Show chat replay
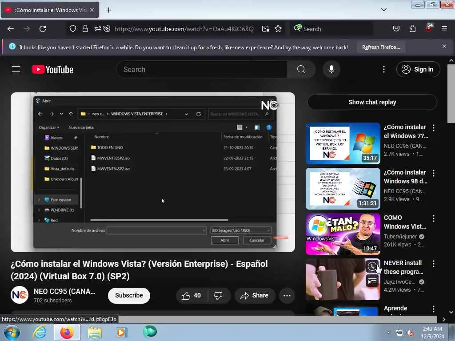Image resolution: width=455 pixels, height=341 pixels. [372, 102]
